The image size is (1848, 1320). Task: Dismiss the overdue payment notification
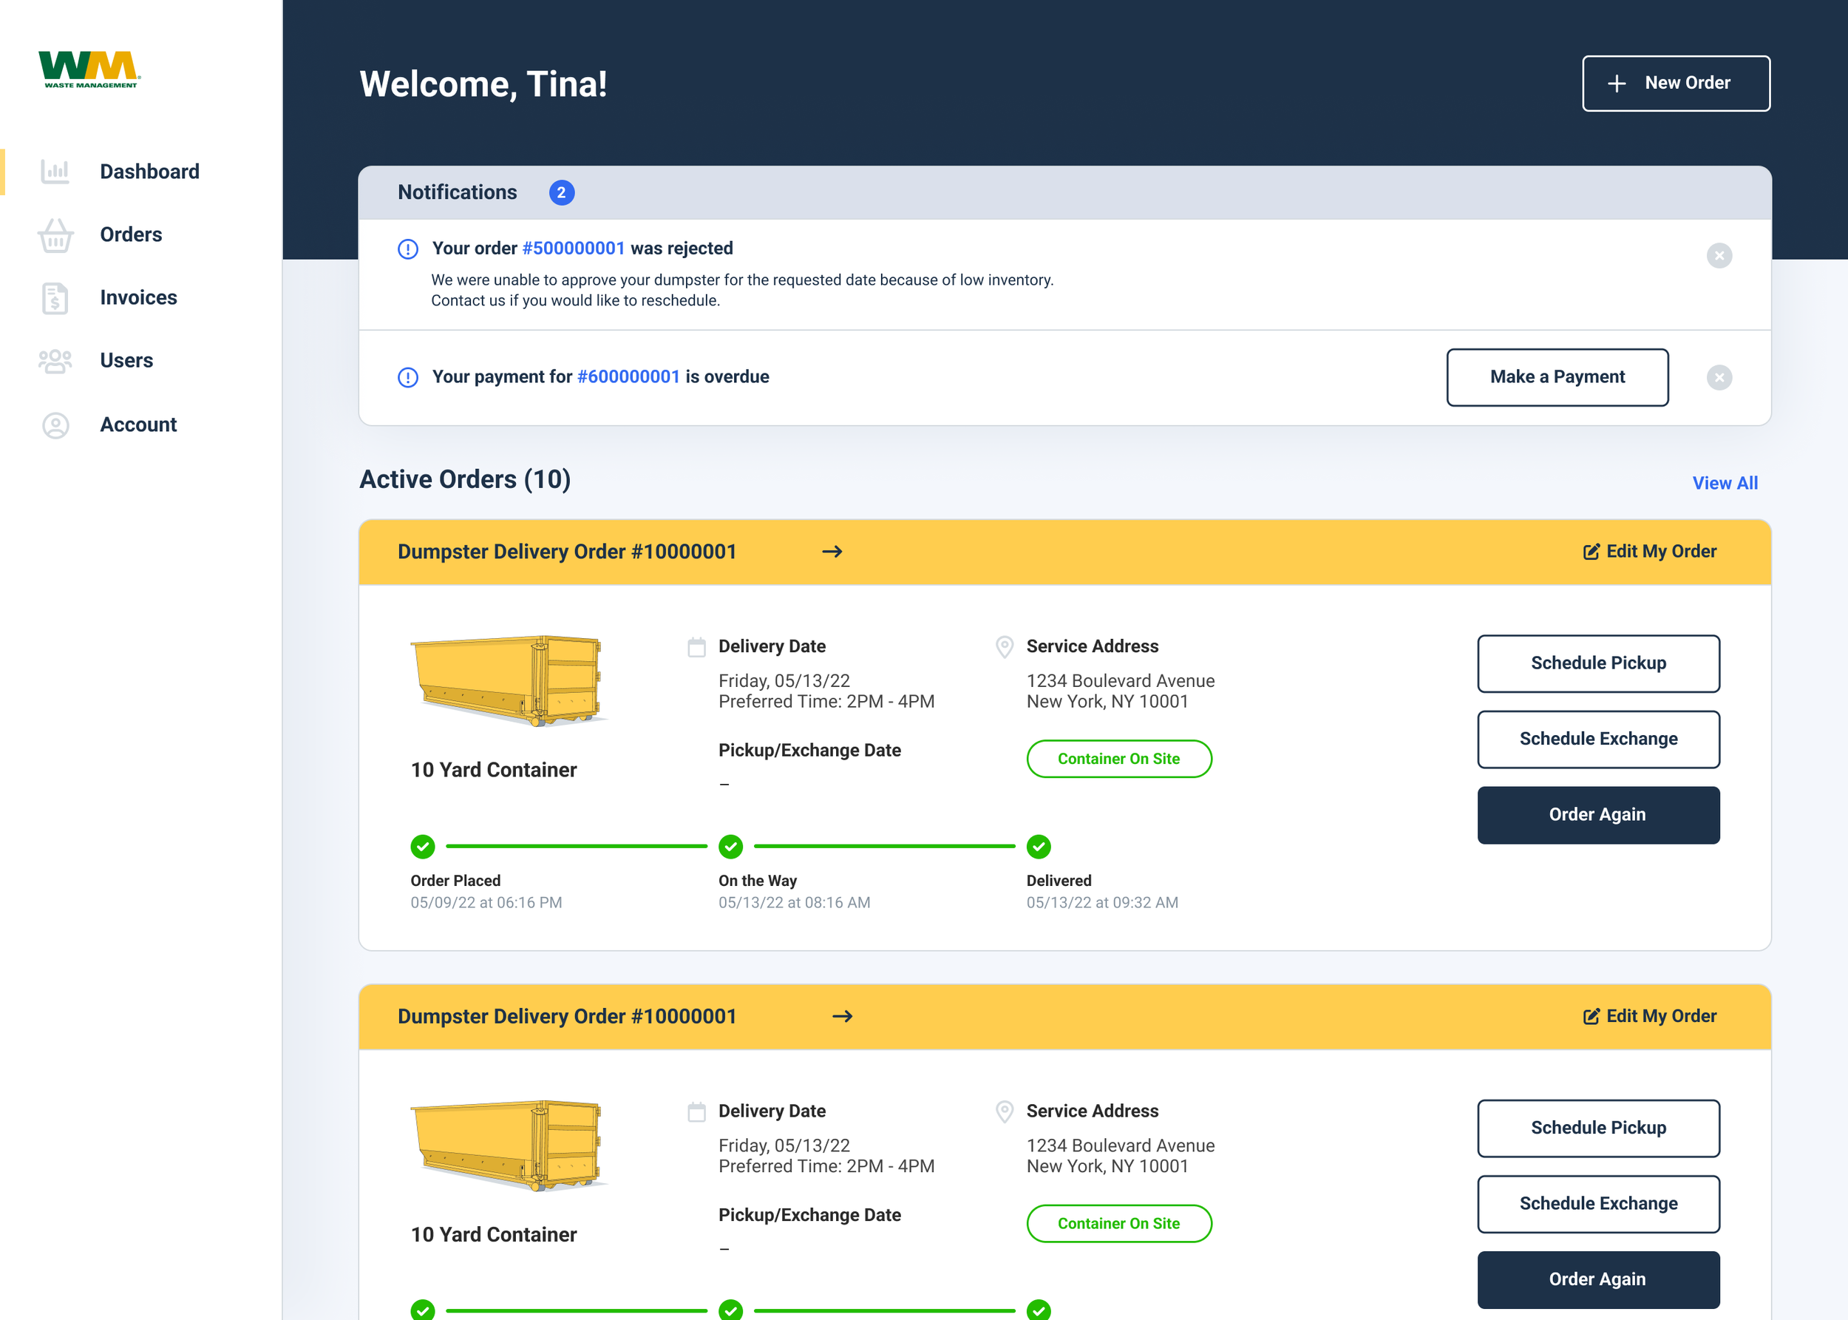tap(1719, 377)
